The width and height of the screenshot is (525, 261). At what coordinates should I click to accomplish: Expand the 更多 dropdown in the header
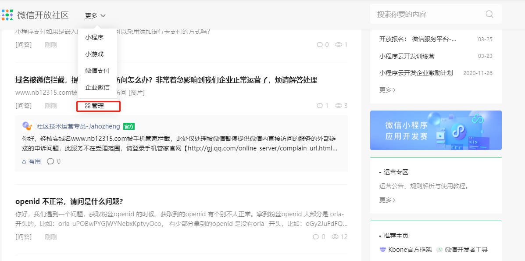coord(96,15)
